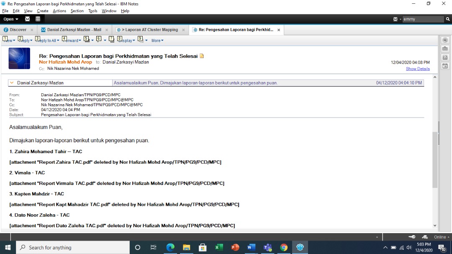Click the search field containing emmy
This screenshot has width=452, height=254.
[x=422, y=19]
